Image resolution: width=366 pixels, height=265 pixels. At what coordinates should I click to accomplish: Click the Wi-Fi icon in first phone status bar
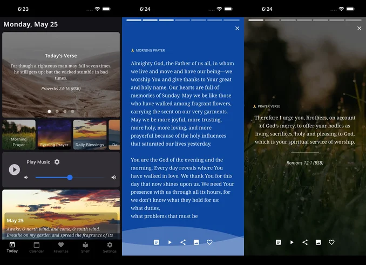coord(97,9)
